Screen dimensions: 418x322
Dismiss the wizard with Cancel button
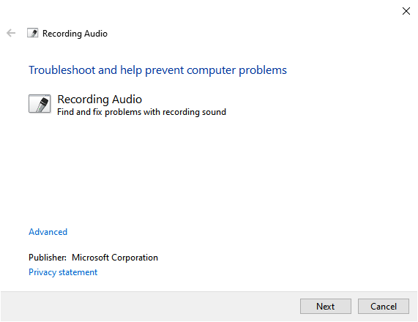(x=384, y=307)
